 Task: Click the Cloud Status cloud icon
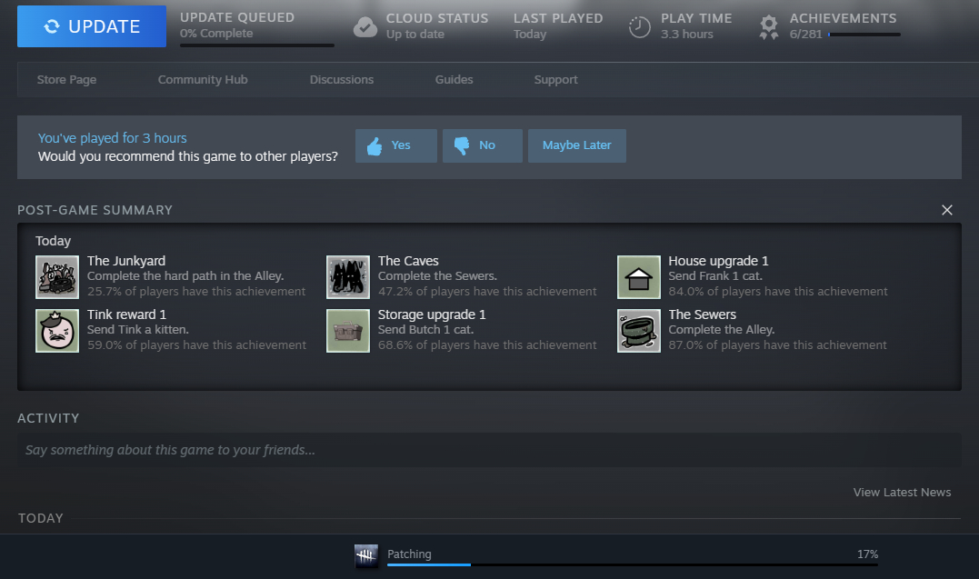(365, 26)
